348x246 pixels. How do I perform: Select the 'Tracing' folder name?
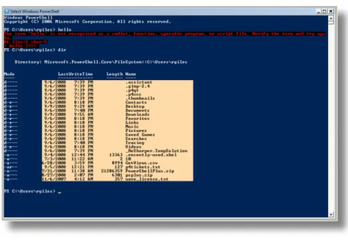(135, 143)
